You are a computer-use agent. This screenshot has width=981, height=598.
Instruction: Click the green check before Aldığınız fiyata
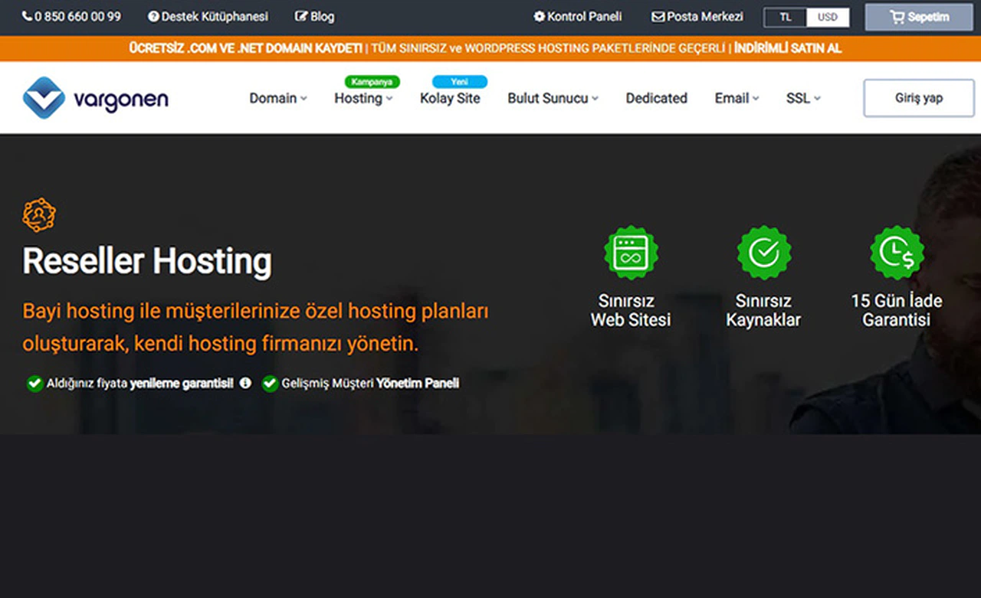(34, 384)
